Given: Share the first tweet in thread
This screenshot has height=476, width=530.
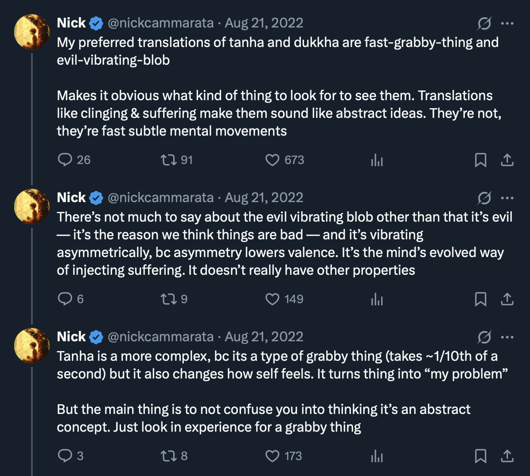Looking at the screenshot, I should pyautogui.click(x=507, y=160).
